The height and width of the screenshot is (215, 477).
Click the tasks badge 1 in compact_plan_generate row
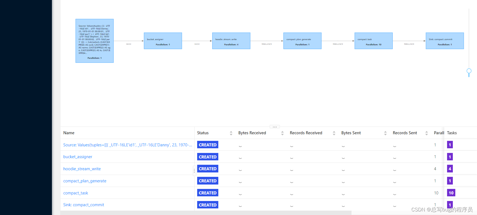coord(450,181)
